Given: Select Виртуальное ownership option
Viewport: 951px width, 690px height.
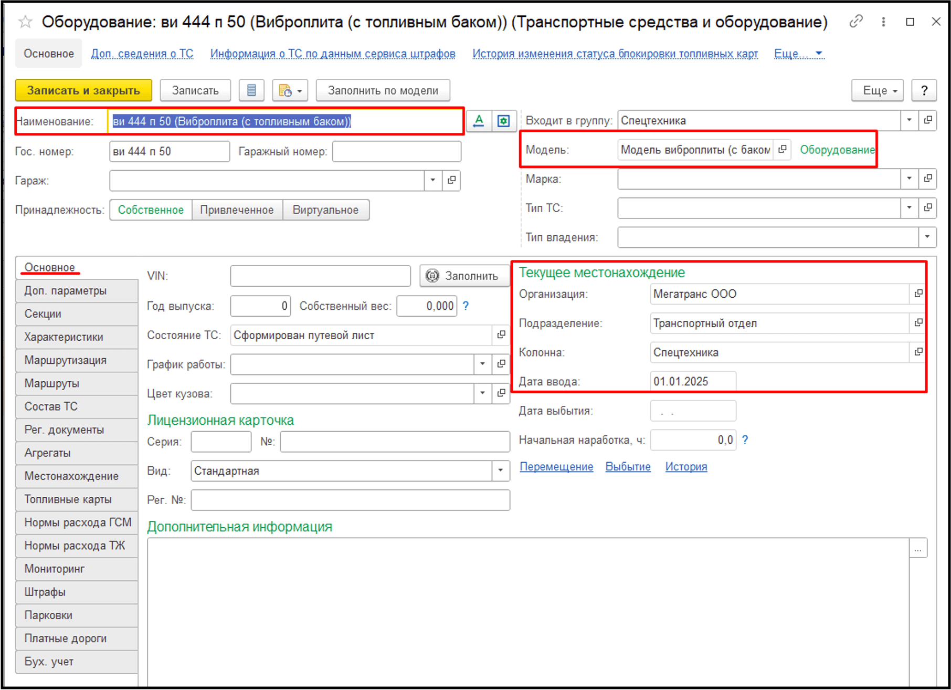Looking at the screenshot, I should pyautogui.click(x=325, y=210).
